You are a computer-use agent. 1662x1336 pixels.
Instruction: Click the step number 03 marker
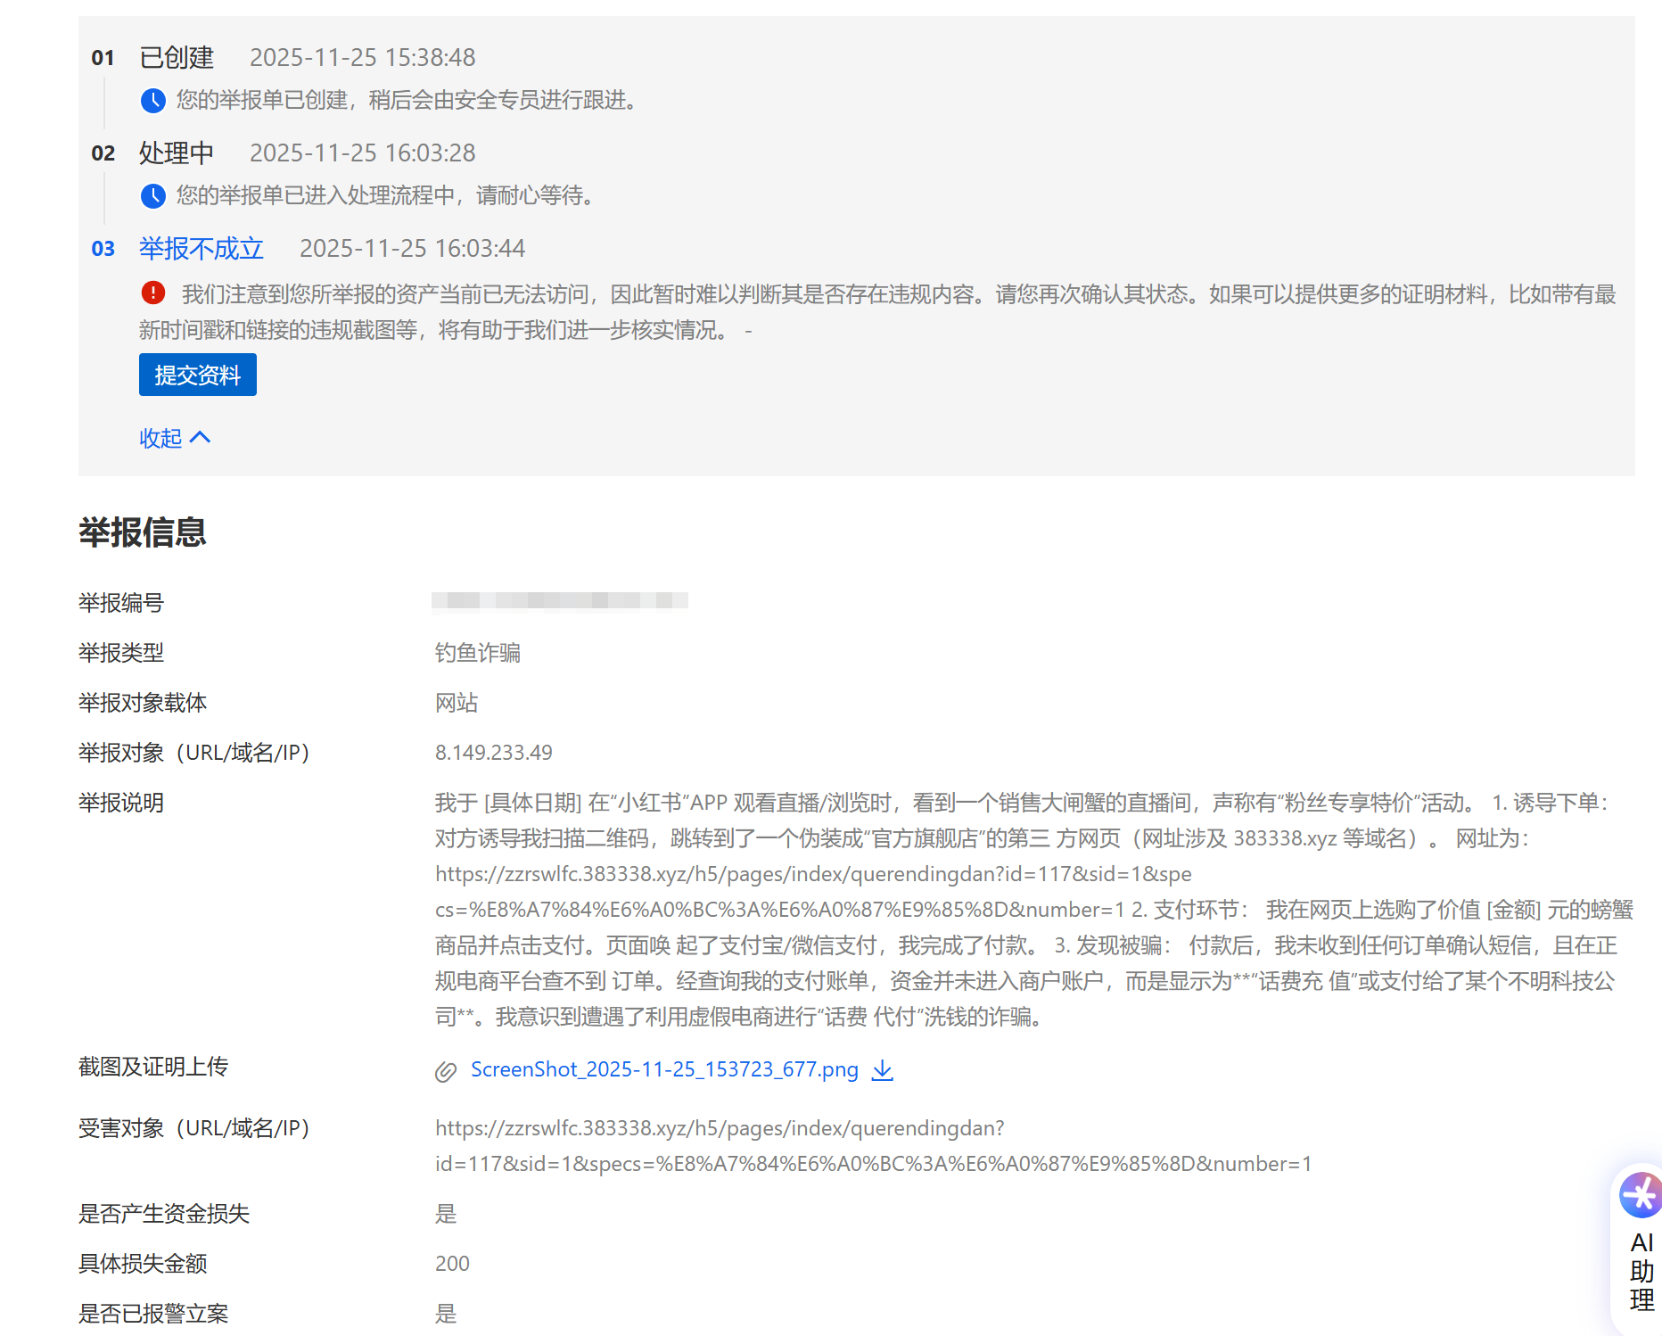tap(103, 249)
